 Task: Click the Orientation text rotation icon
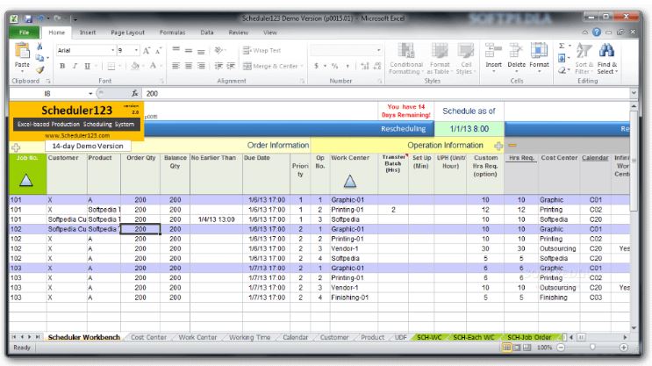coord(219,50)
